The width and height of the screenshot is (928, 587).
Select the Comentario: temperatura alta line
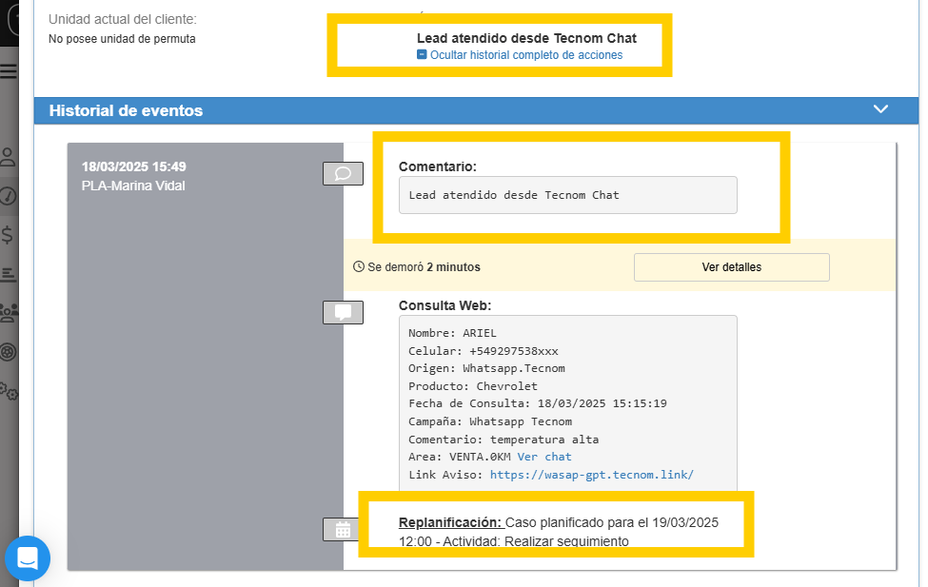coord(503,440)
